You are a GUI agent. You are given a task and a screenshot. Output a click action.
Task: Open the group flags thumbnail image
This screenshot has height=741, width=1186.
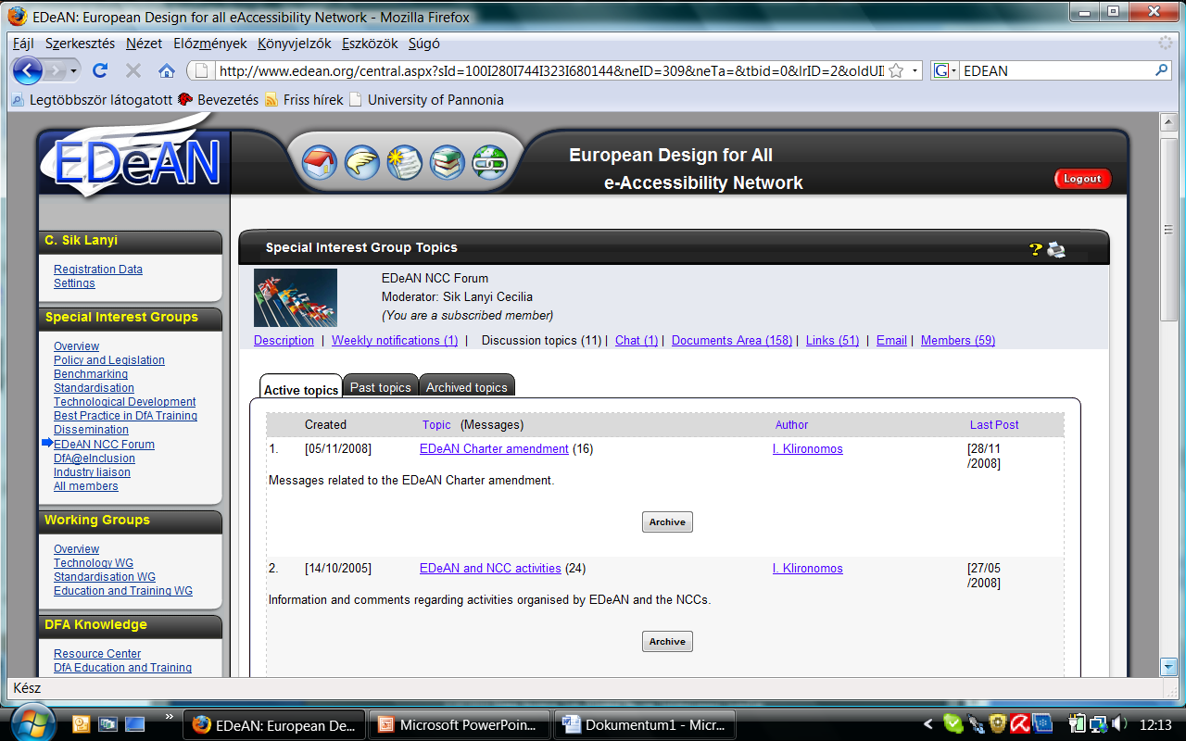coord(296,297)
